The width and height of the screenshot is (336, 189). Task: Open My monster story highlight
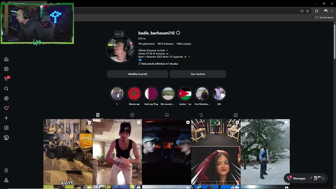click(x=168, y=94)
